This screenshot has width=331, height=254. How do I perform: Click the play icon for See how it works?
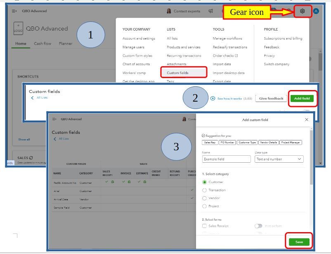click(213, 98)
